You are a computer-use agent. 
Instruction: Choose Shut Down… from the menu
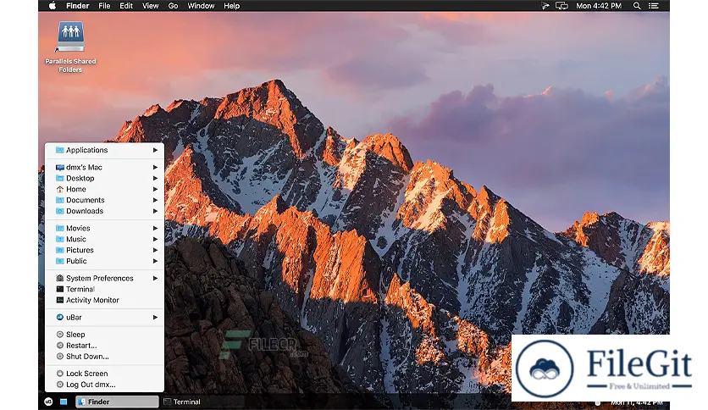[x=87, y=357]
